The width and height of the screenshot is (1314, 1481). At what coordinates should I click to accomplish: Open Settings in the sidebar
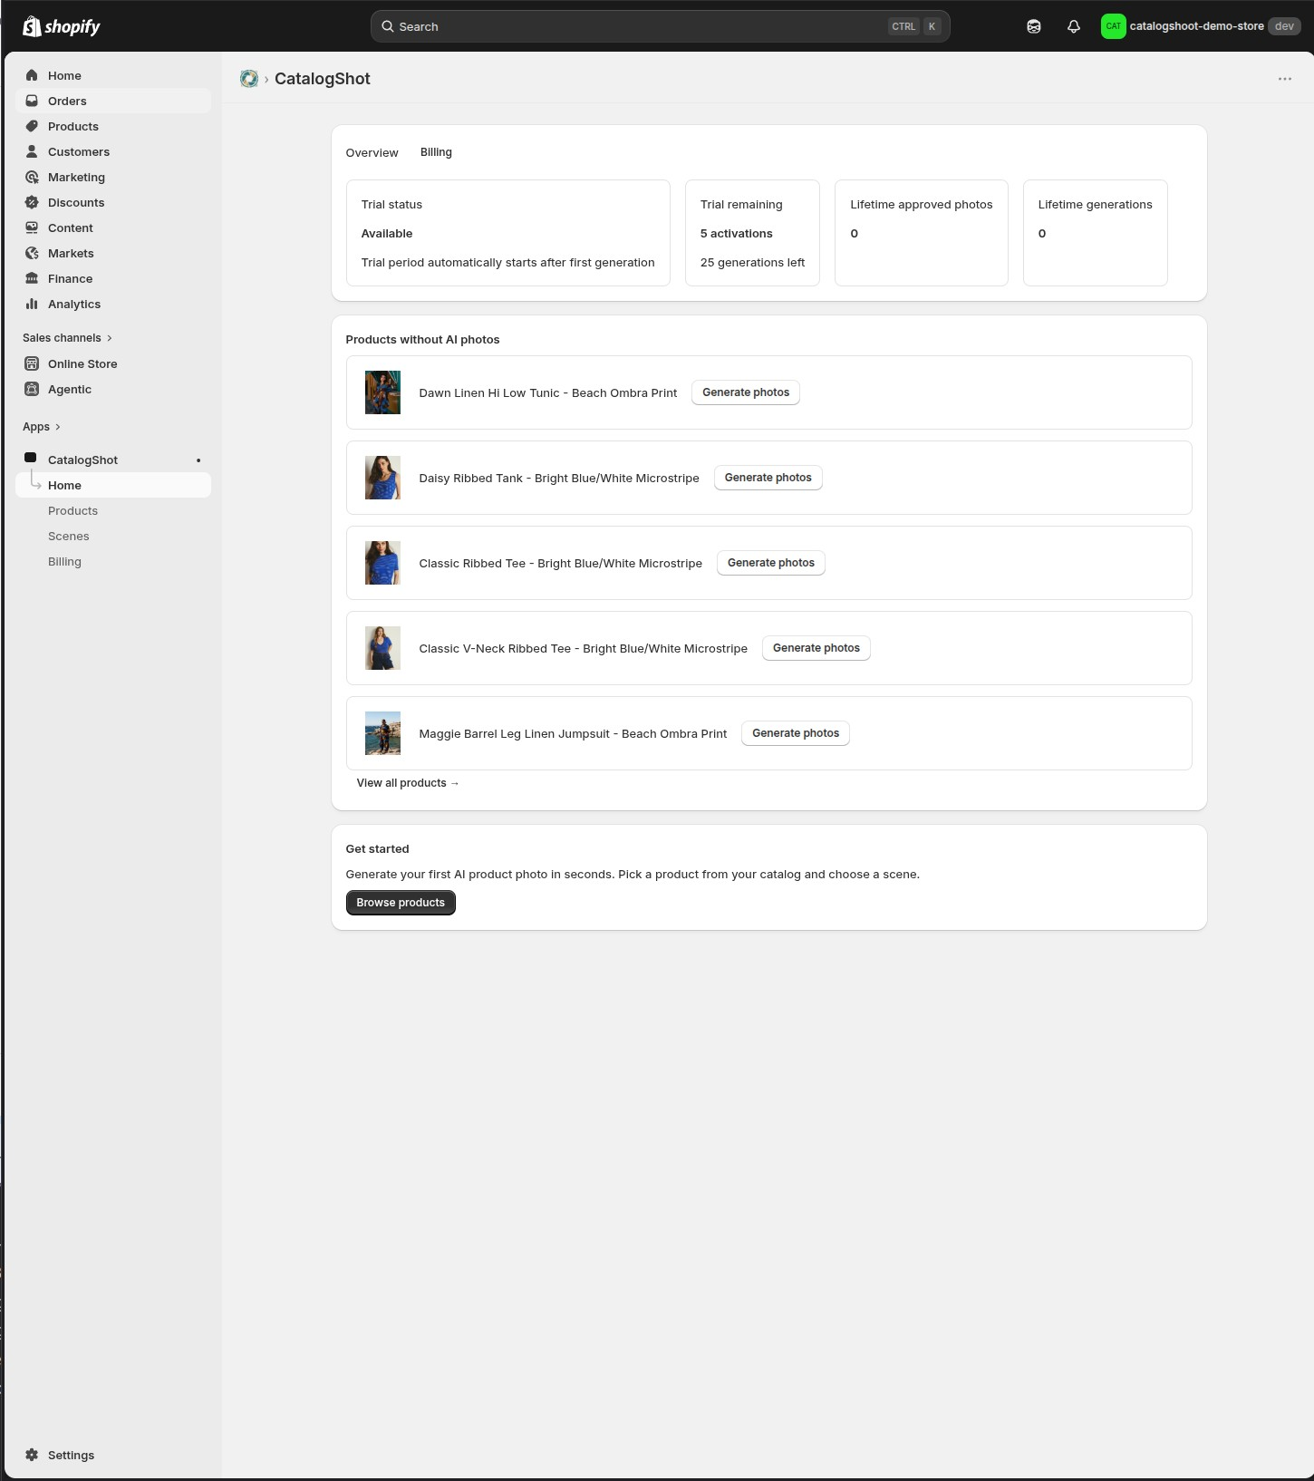click(x=113, y=1455)
